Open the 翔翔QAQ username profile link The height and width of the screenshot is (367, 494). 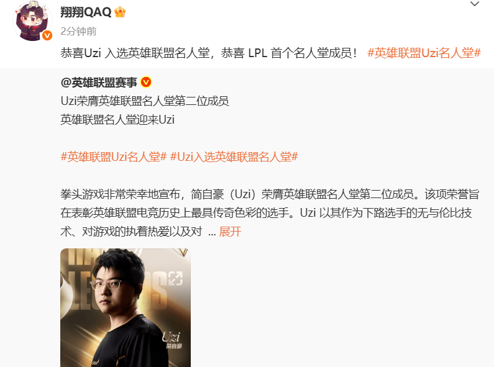[86, 12]
